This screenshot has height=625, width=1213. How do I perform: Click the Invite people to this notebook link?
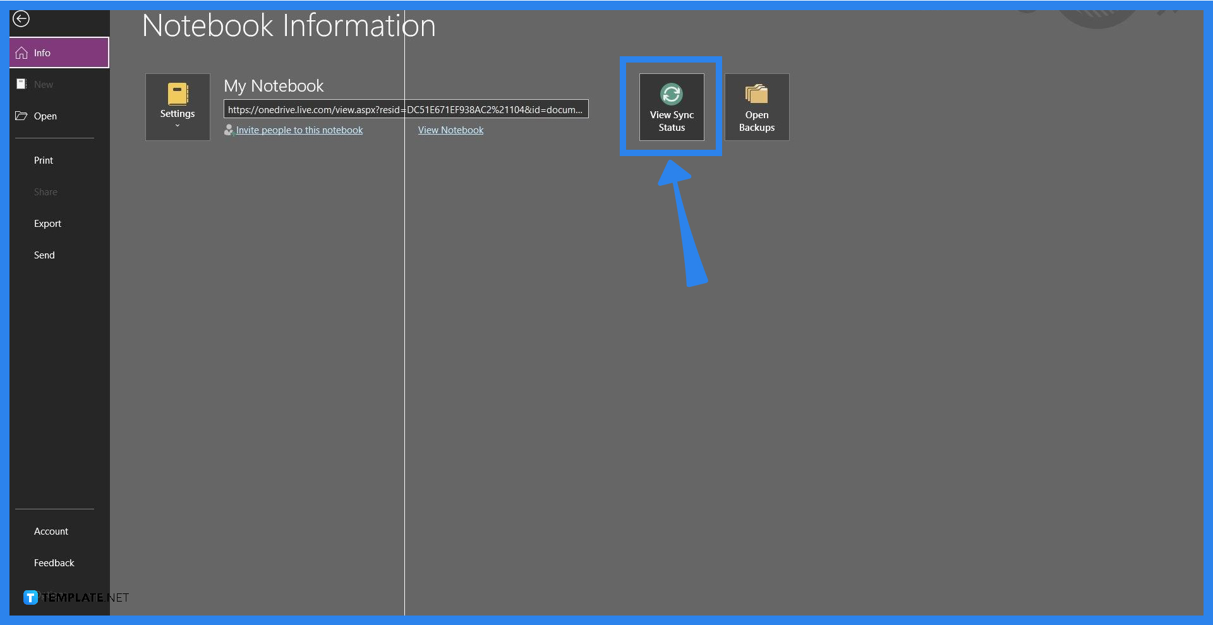point(299,130)
